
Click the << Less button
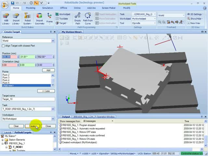(46, 91)
